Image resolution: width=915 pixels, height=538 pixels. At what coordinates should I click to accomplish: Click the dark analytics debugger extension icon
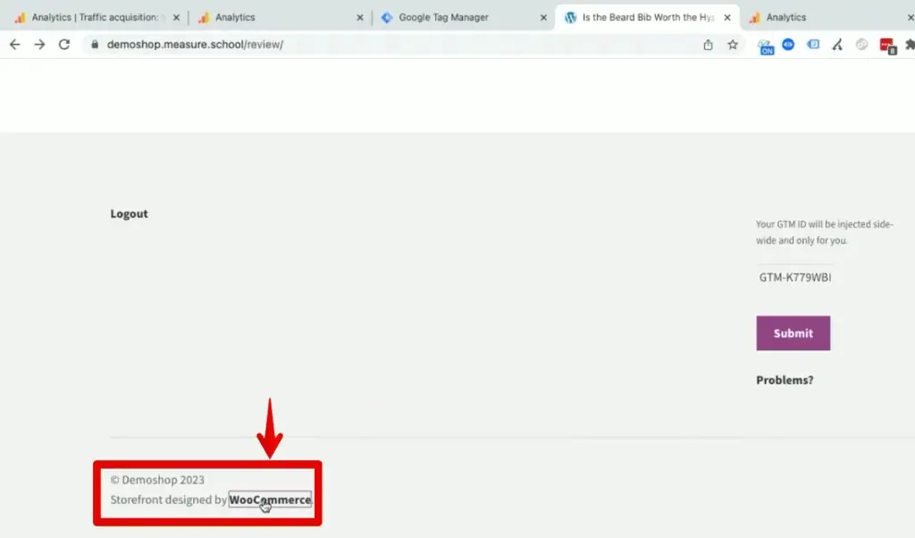[x=836, y=45]
